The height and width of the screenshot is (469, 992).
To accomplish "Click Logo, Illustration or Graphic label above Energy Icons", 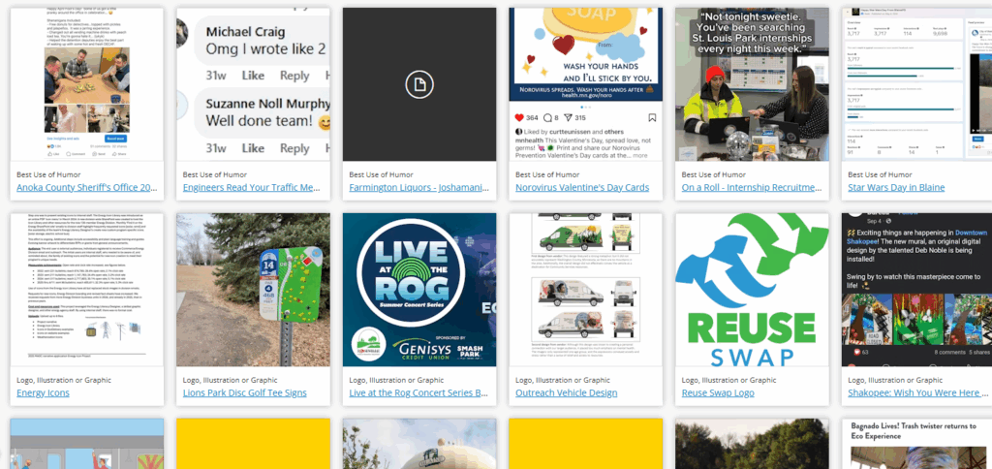I will [x=64, y=381].
